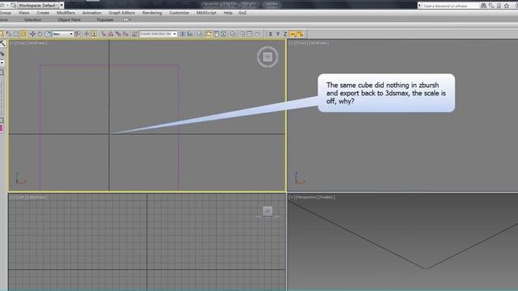Open the Workspace Default dropdown

62,6
